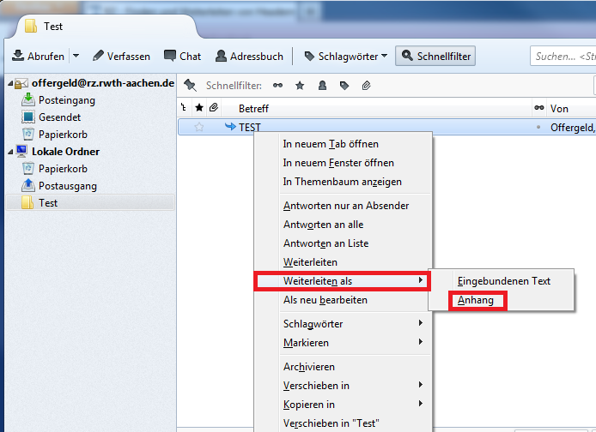Click the pin icon to keep quick filters applied
Screen dimensions: 596x432
click(x=190, y=86)
